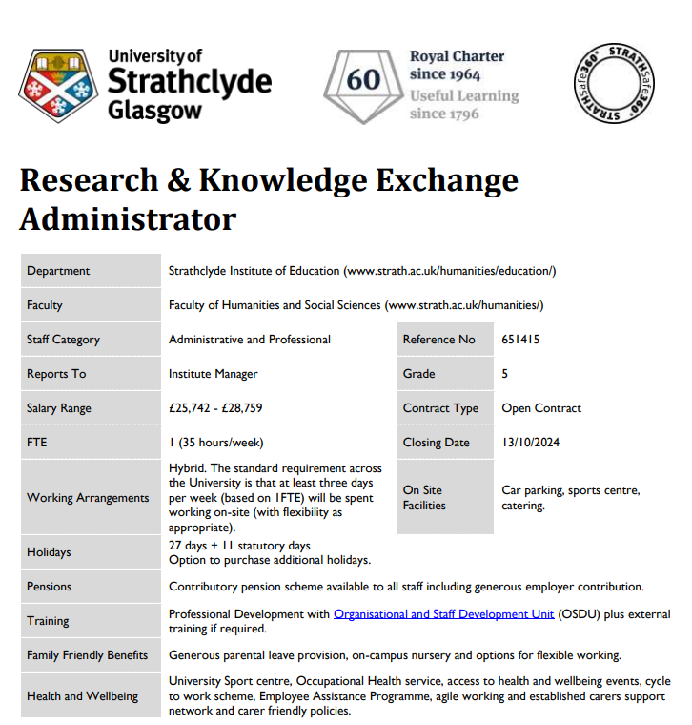Click the 'Open Contract' value
Viewport: 692px width, 725px height.
[x=541, y=408]
